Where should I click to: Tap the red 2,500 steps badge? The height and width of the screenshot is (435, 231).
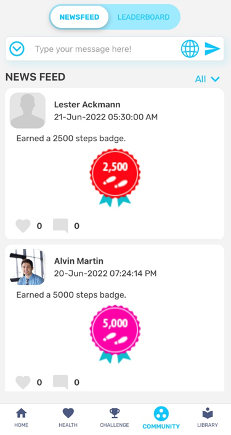[x=115, y=178]
